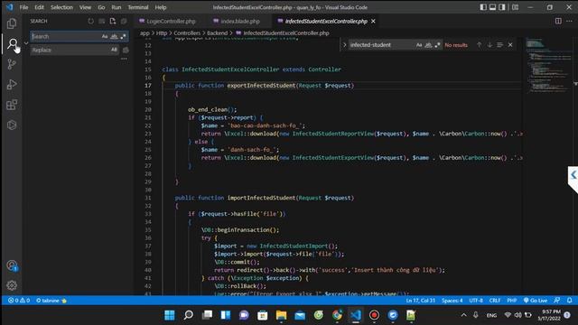Open new search editor

click(113, 22)
